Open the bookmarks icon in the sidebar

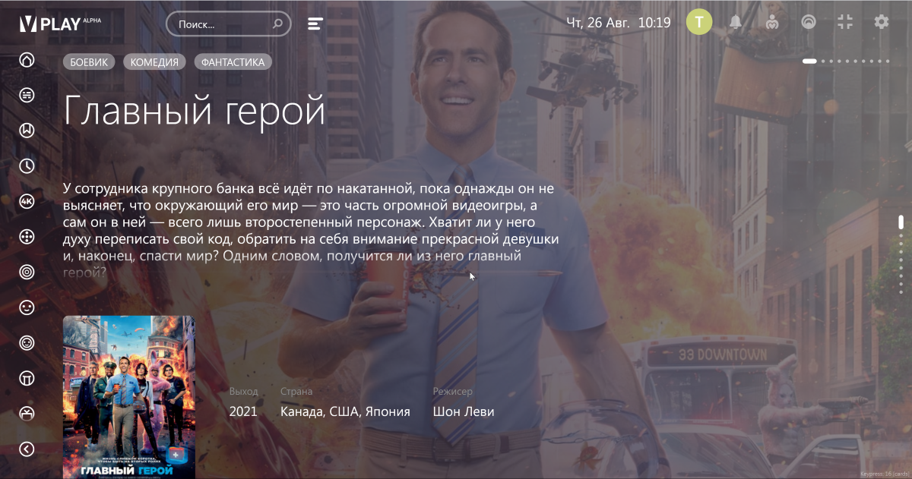27,131
